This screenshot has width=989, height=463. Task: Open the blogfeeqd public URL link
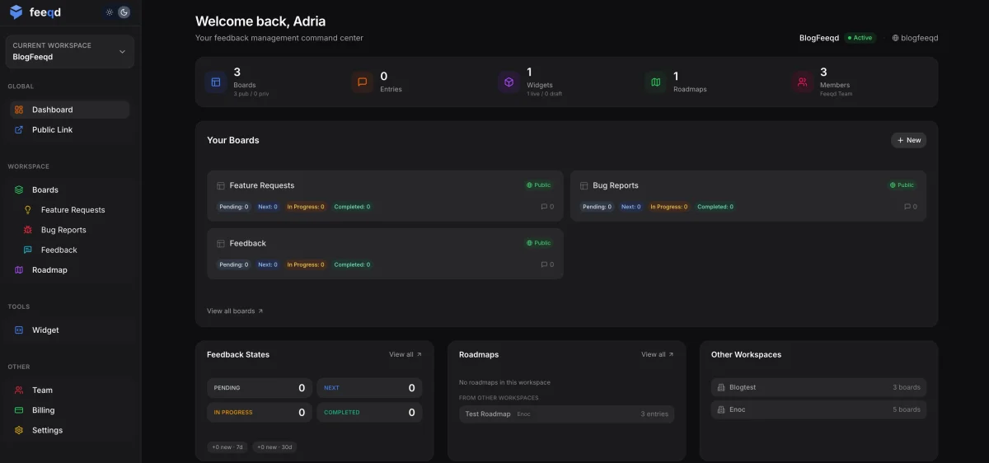(915, 38)
